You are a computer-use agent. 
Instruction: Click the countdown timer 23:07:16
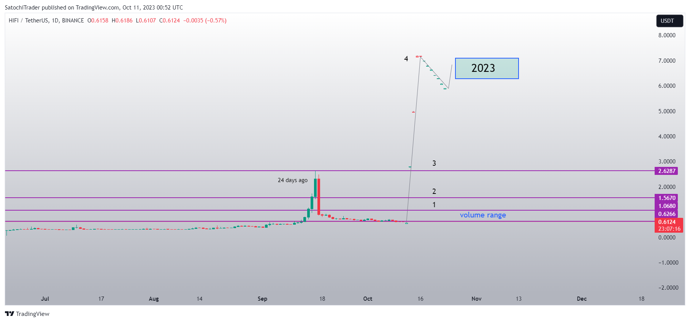669,229
